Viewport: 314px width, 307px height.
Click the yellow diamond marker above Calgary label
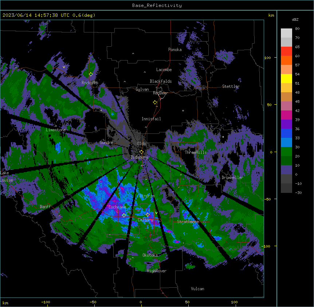[x=148, y=215]
